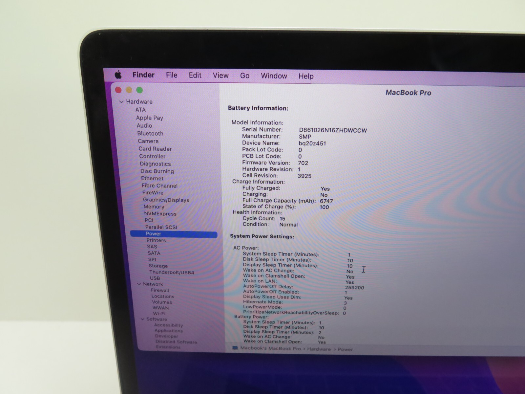This screenshot has height=394, width=525.
Task: Select SATA in the sidebar
Action: pyautogui.click(x=154, y=253)
